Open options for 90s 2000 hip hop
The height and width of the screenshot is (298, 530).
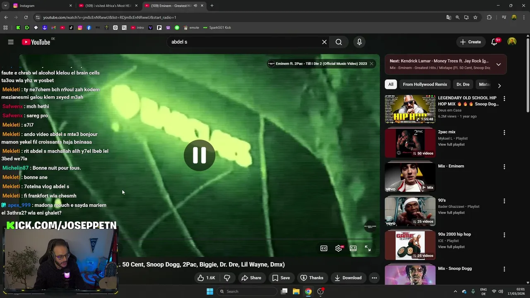tap(504, 235)
